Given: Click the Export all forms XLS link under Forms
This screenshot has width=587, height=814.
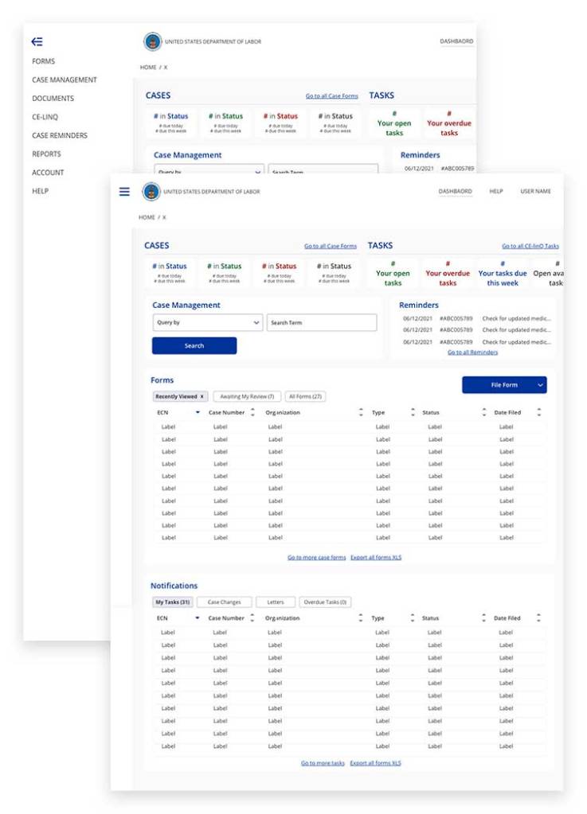Looking at the screenshot, I should click(x=376, y=558).
